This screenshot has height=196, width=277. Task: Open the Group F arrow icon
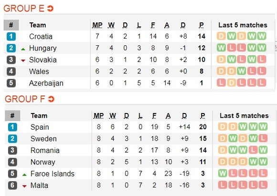click(51, 99)
